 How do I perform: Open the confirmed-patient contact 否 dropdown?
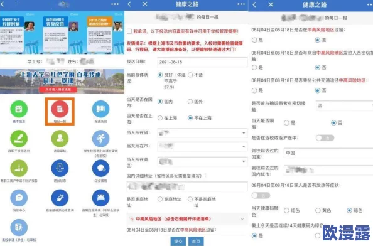point(344,106)
